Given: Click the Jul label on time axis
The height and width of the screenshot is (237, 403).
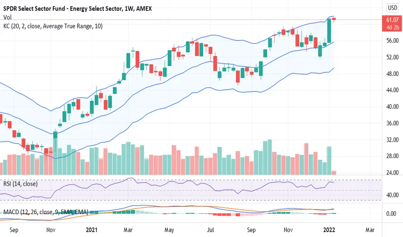Looking at the screenshot, I should point(210,230).
